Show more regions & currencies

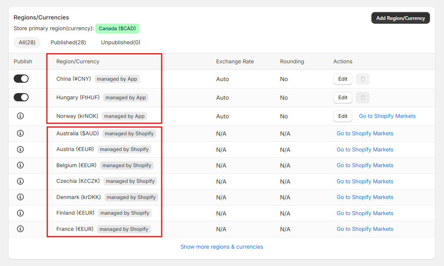pos(222,247)
